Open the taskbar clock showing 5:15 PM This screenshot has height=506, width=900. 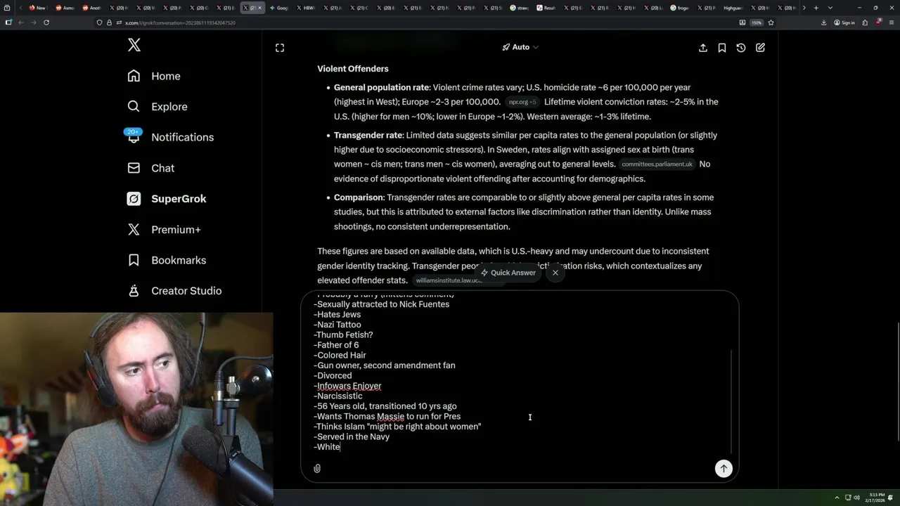click(875, 498)
